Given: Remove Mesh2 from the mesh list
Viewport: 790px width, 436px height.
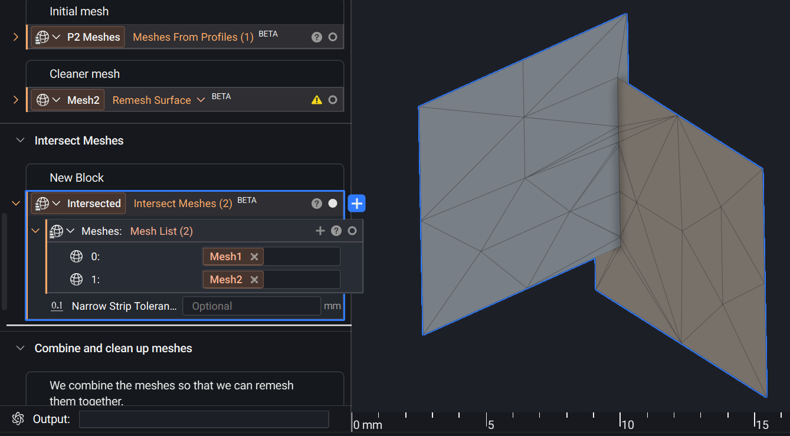Looking at the screenshot, I should coord(254,280).
